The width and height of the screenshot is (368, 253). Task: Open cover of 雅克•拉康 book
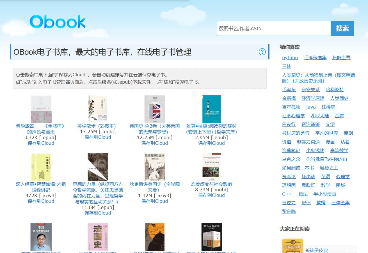pyautogui.click(x=211, y=109)
